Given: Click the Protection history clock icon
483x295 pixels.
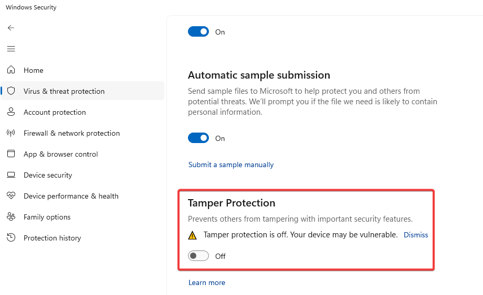Looking at the screenshot, I should pyautogui.click(x=11, y=238).
